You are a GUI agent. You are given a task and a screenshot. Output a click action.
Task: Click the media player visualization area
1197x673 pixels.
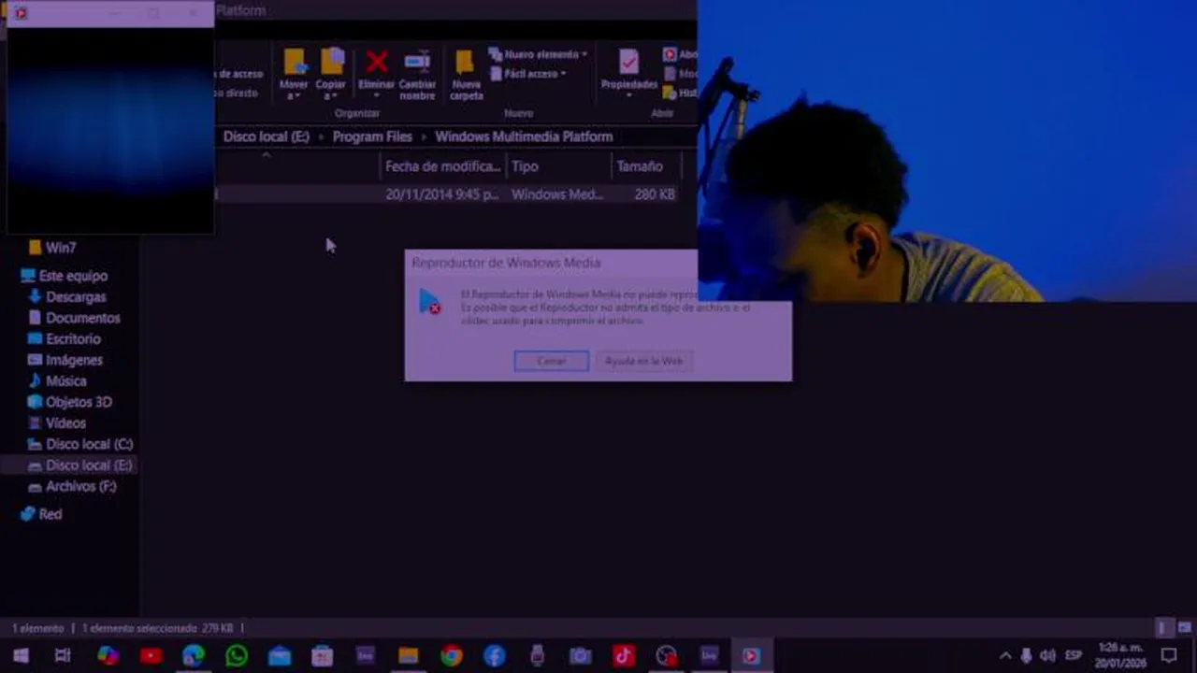click(x=110, y=129)
